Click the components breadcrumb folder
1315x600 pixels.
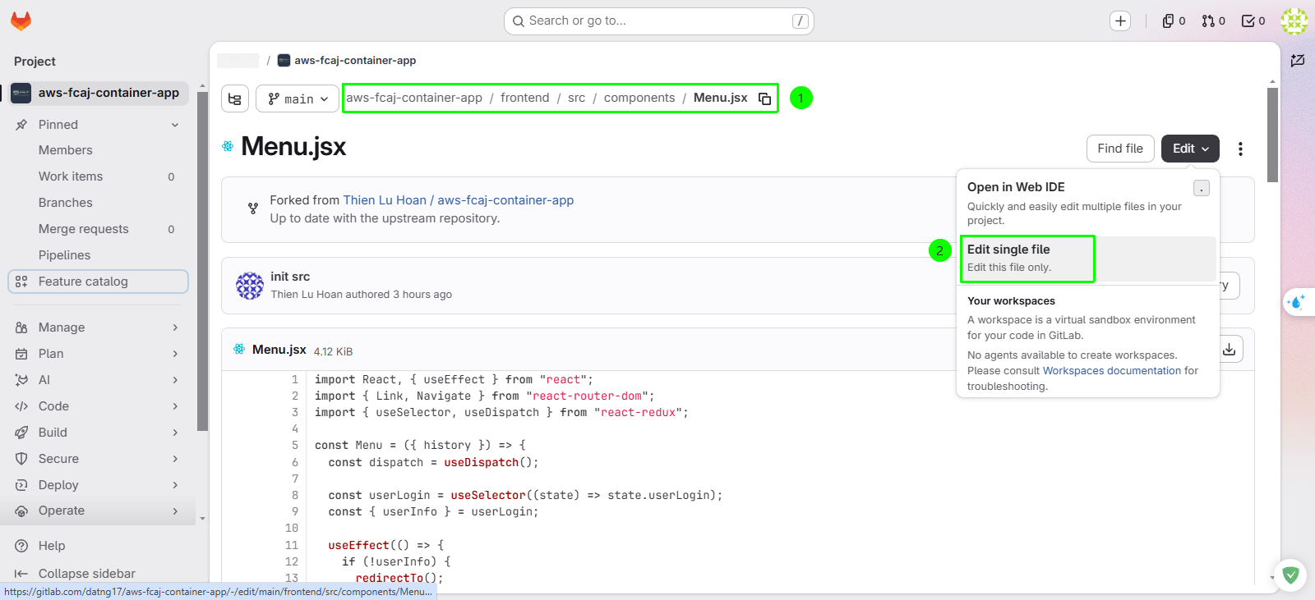[x=639, y=98]
